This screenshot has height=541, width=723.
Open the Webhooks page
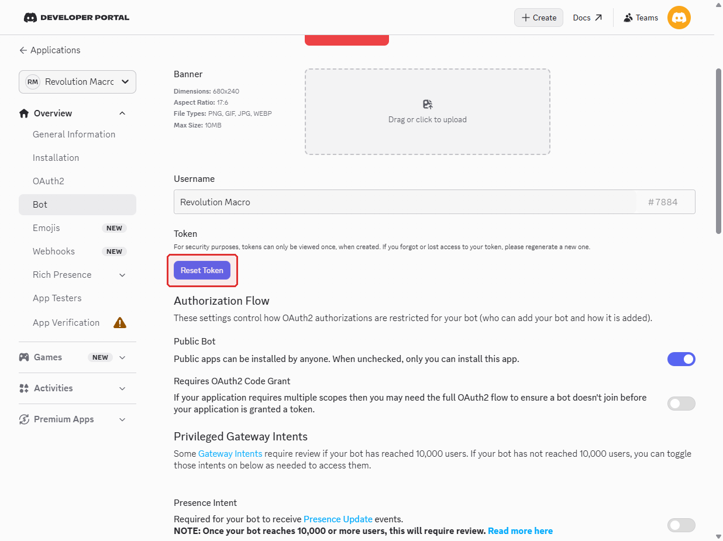click(54, 251)
